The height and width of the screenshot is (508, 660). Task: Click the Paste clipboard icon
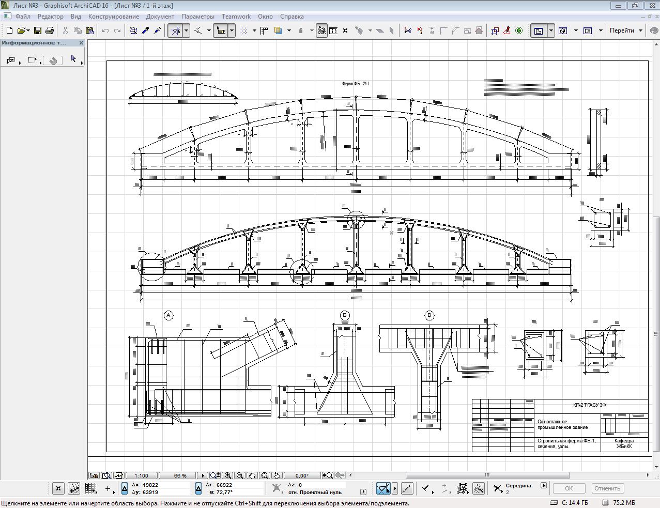[x=89, y=31]
